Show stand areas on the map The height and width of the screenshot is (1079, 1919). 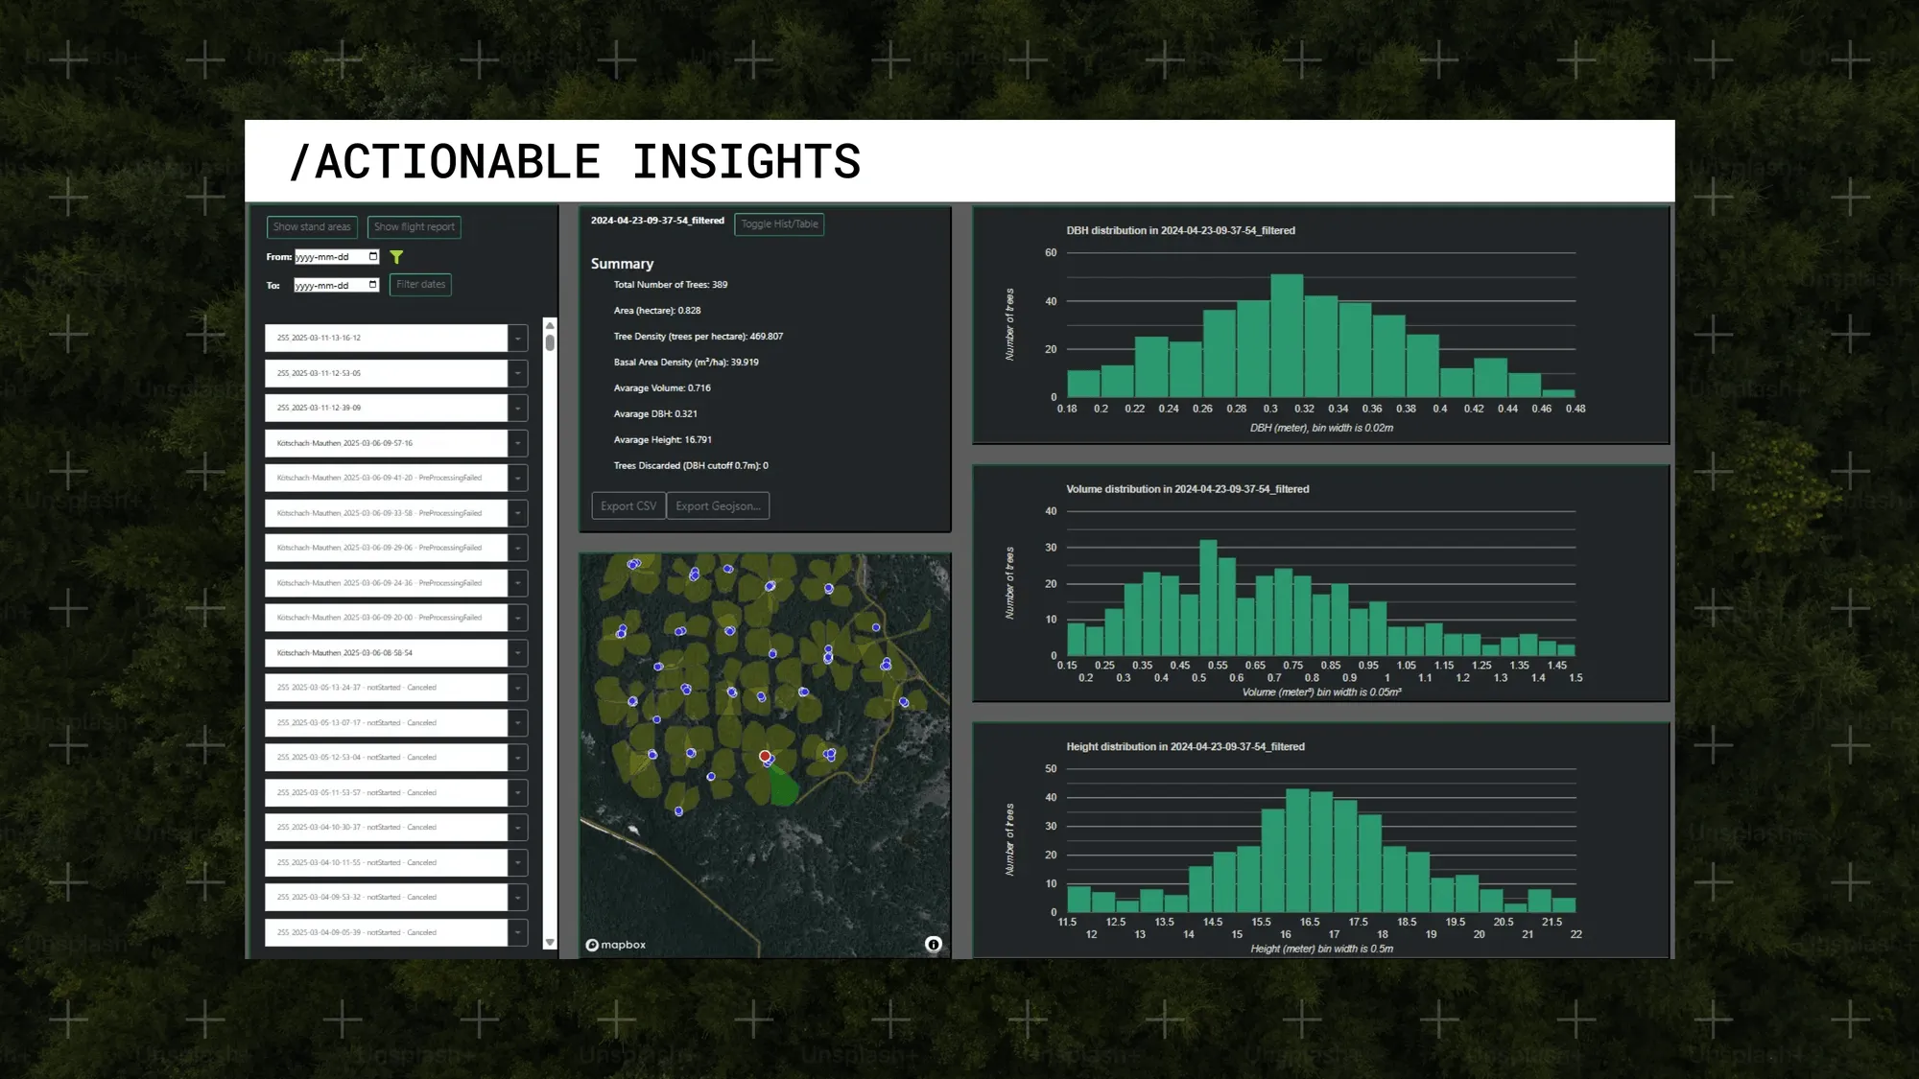click(311, 226)
